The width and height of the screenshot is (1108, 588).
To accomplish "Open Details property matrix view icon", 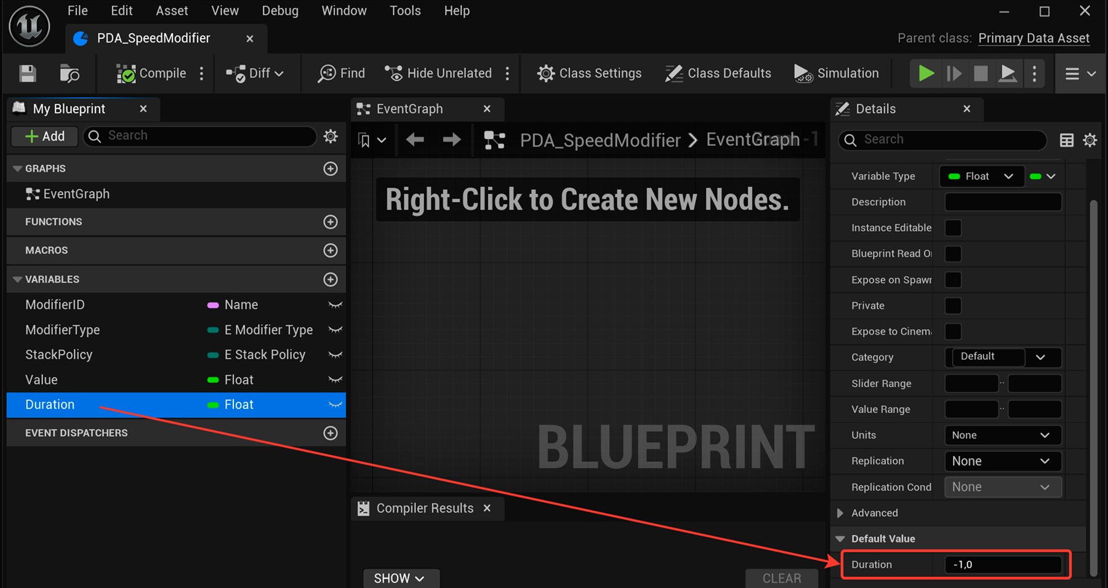I will [1067, 140].
